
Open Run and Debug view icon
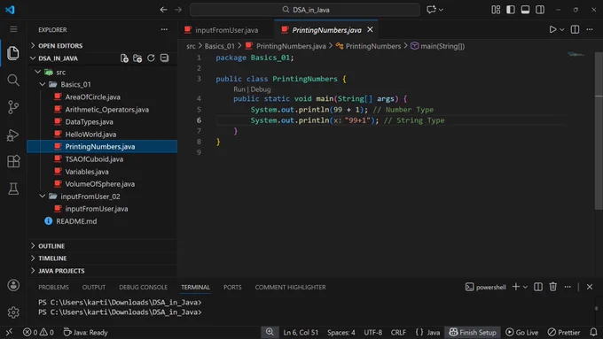coord(13,135)
